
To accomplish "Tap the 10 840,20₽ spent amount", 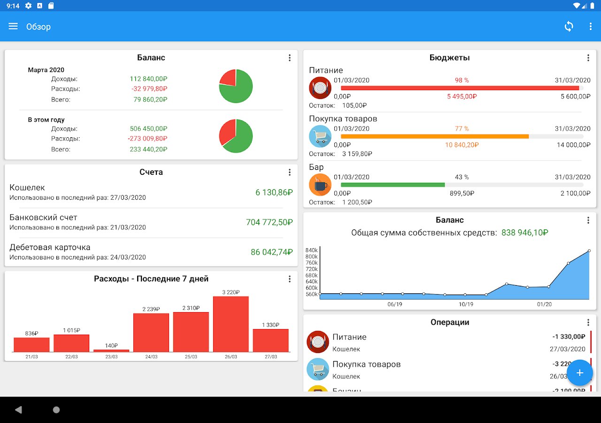I will point(462,145).
